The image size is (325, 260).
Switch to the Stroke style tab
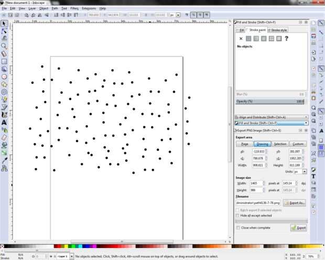click(277, 30)
